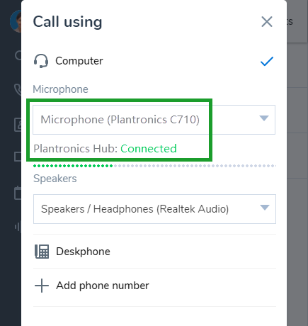Click the search icon in sidebar
Image resolution: width=308 pixels, height=326 pixels.
pos(18,56)
